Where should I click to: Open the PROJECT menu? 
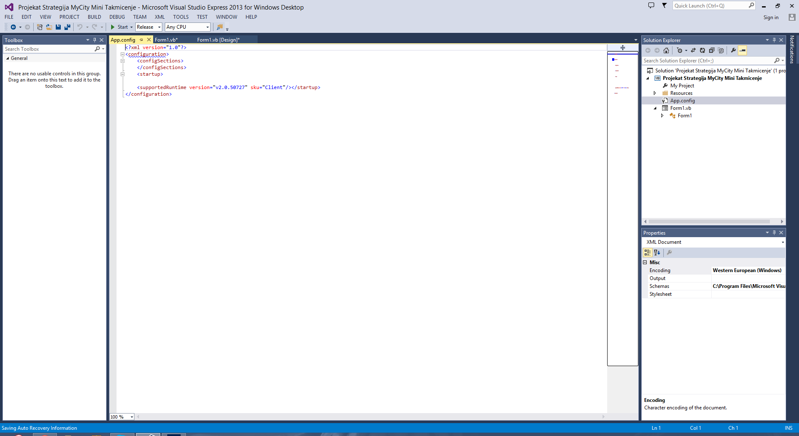tap(69, 17)
